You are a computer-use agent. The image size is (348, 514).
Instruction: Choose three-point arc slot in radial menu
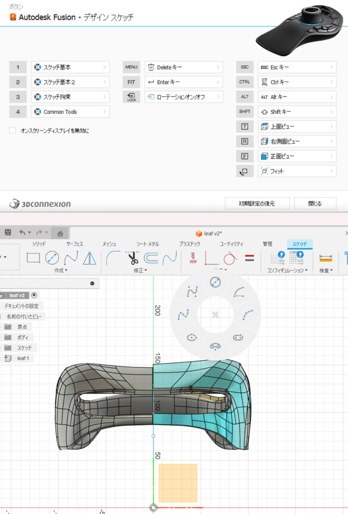(x=215, y=346)
